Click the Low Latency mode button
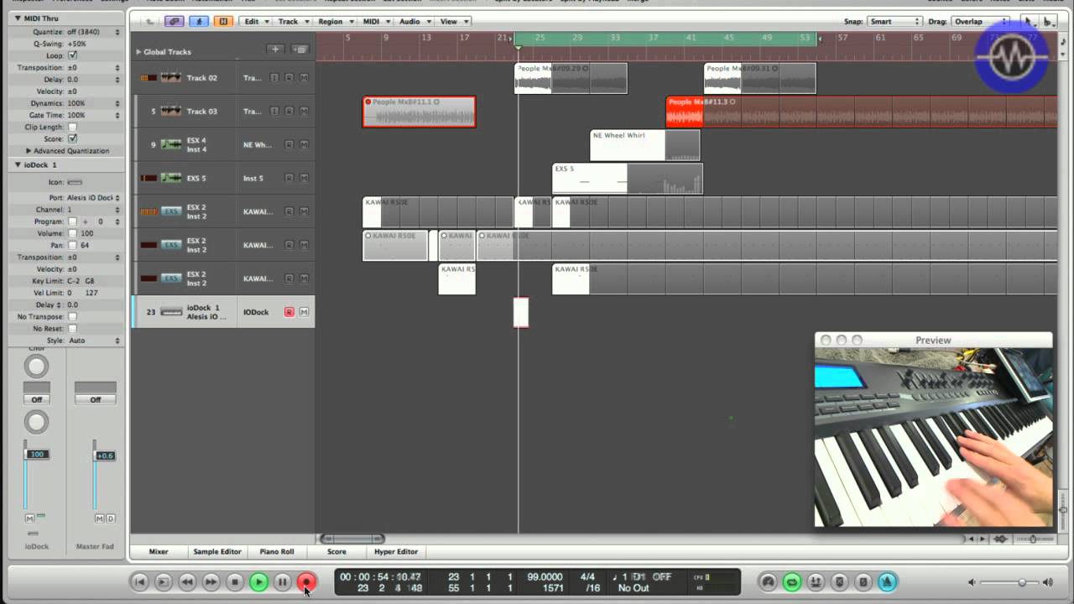Screen dimensions: 1074x604 tap(768, 581)
